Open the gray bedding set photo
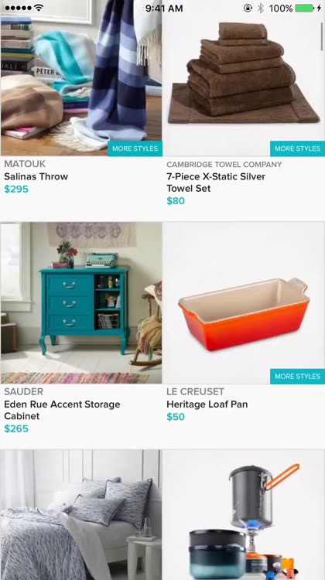 [x=81, y=515]
